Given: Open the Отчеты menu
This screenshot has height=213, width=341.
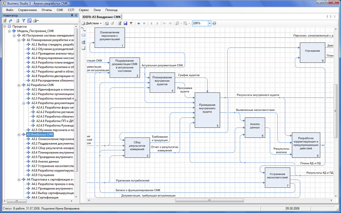Looking at the screenshot, I should [x=47, y=10].
